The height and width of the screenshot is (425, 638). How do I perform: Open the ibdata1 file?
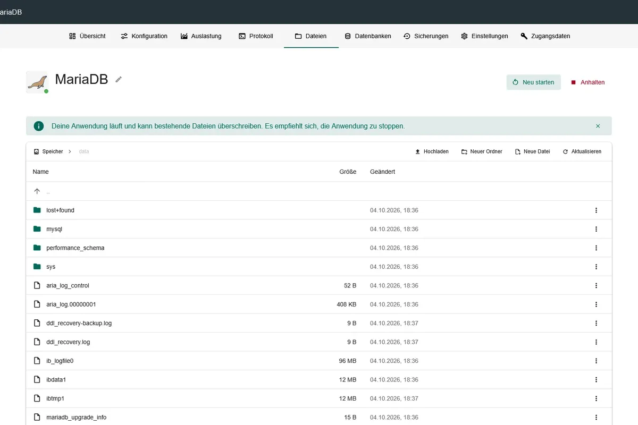pyautogui.click(x=56, y=380)
